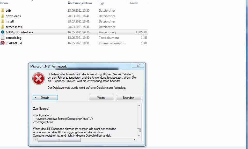This screenshot has height=149, width=248.
Task: Click the horizontal scroll-left arrow in details
Action: pos(35,140)
